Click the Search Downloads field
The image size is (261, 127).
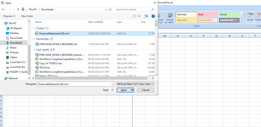point(135,10)
